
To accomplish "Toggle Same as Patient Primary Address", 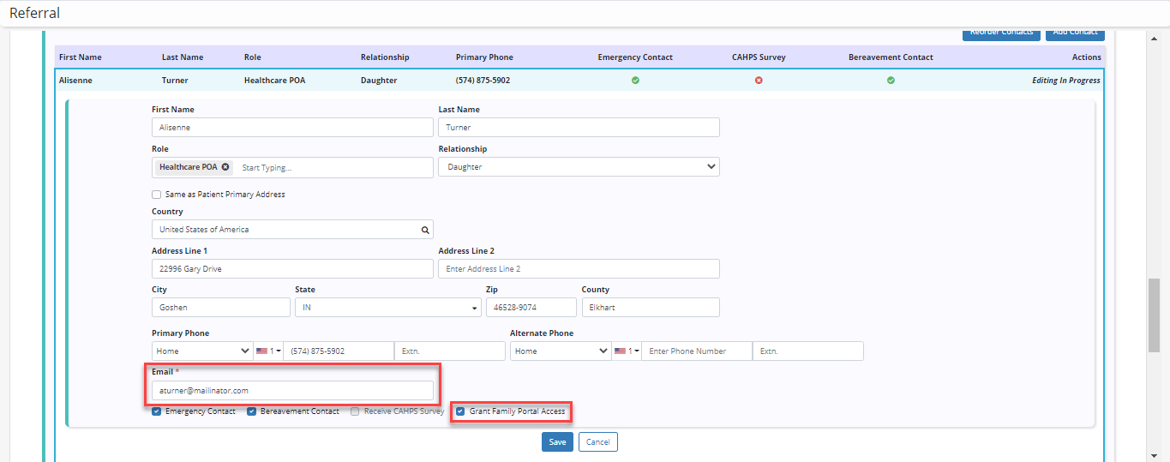I will coord(157,195).
